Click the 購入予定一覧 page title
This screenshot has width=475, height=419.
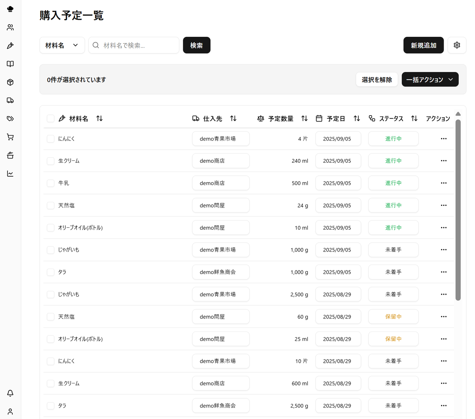(72, 15)
